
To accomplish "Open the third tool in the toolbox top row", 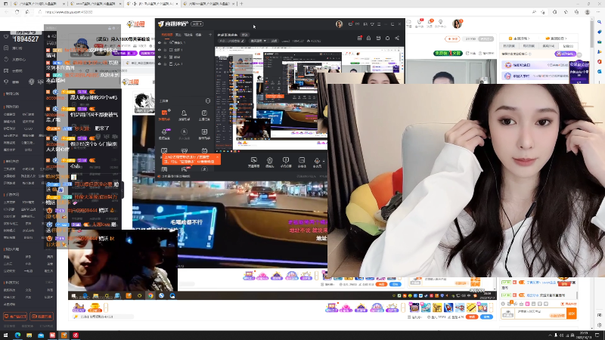I will 204,115.
